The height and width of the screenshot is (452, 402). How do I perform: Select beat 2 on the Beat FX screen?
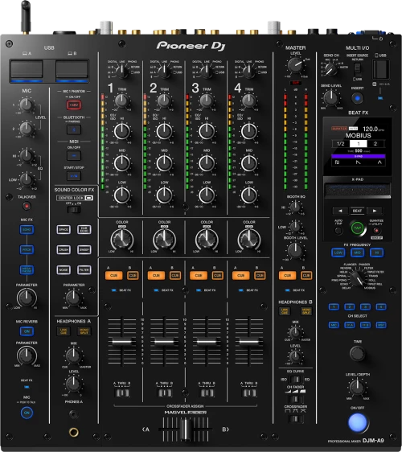(375, 143)
